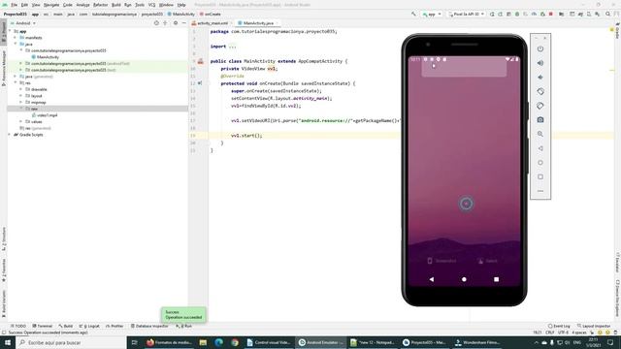The image size is (621, 349).
Task: Expand the Gradle Scripts node
Action: 10,135
